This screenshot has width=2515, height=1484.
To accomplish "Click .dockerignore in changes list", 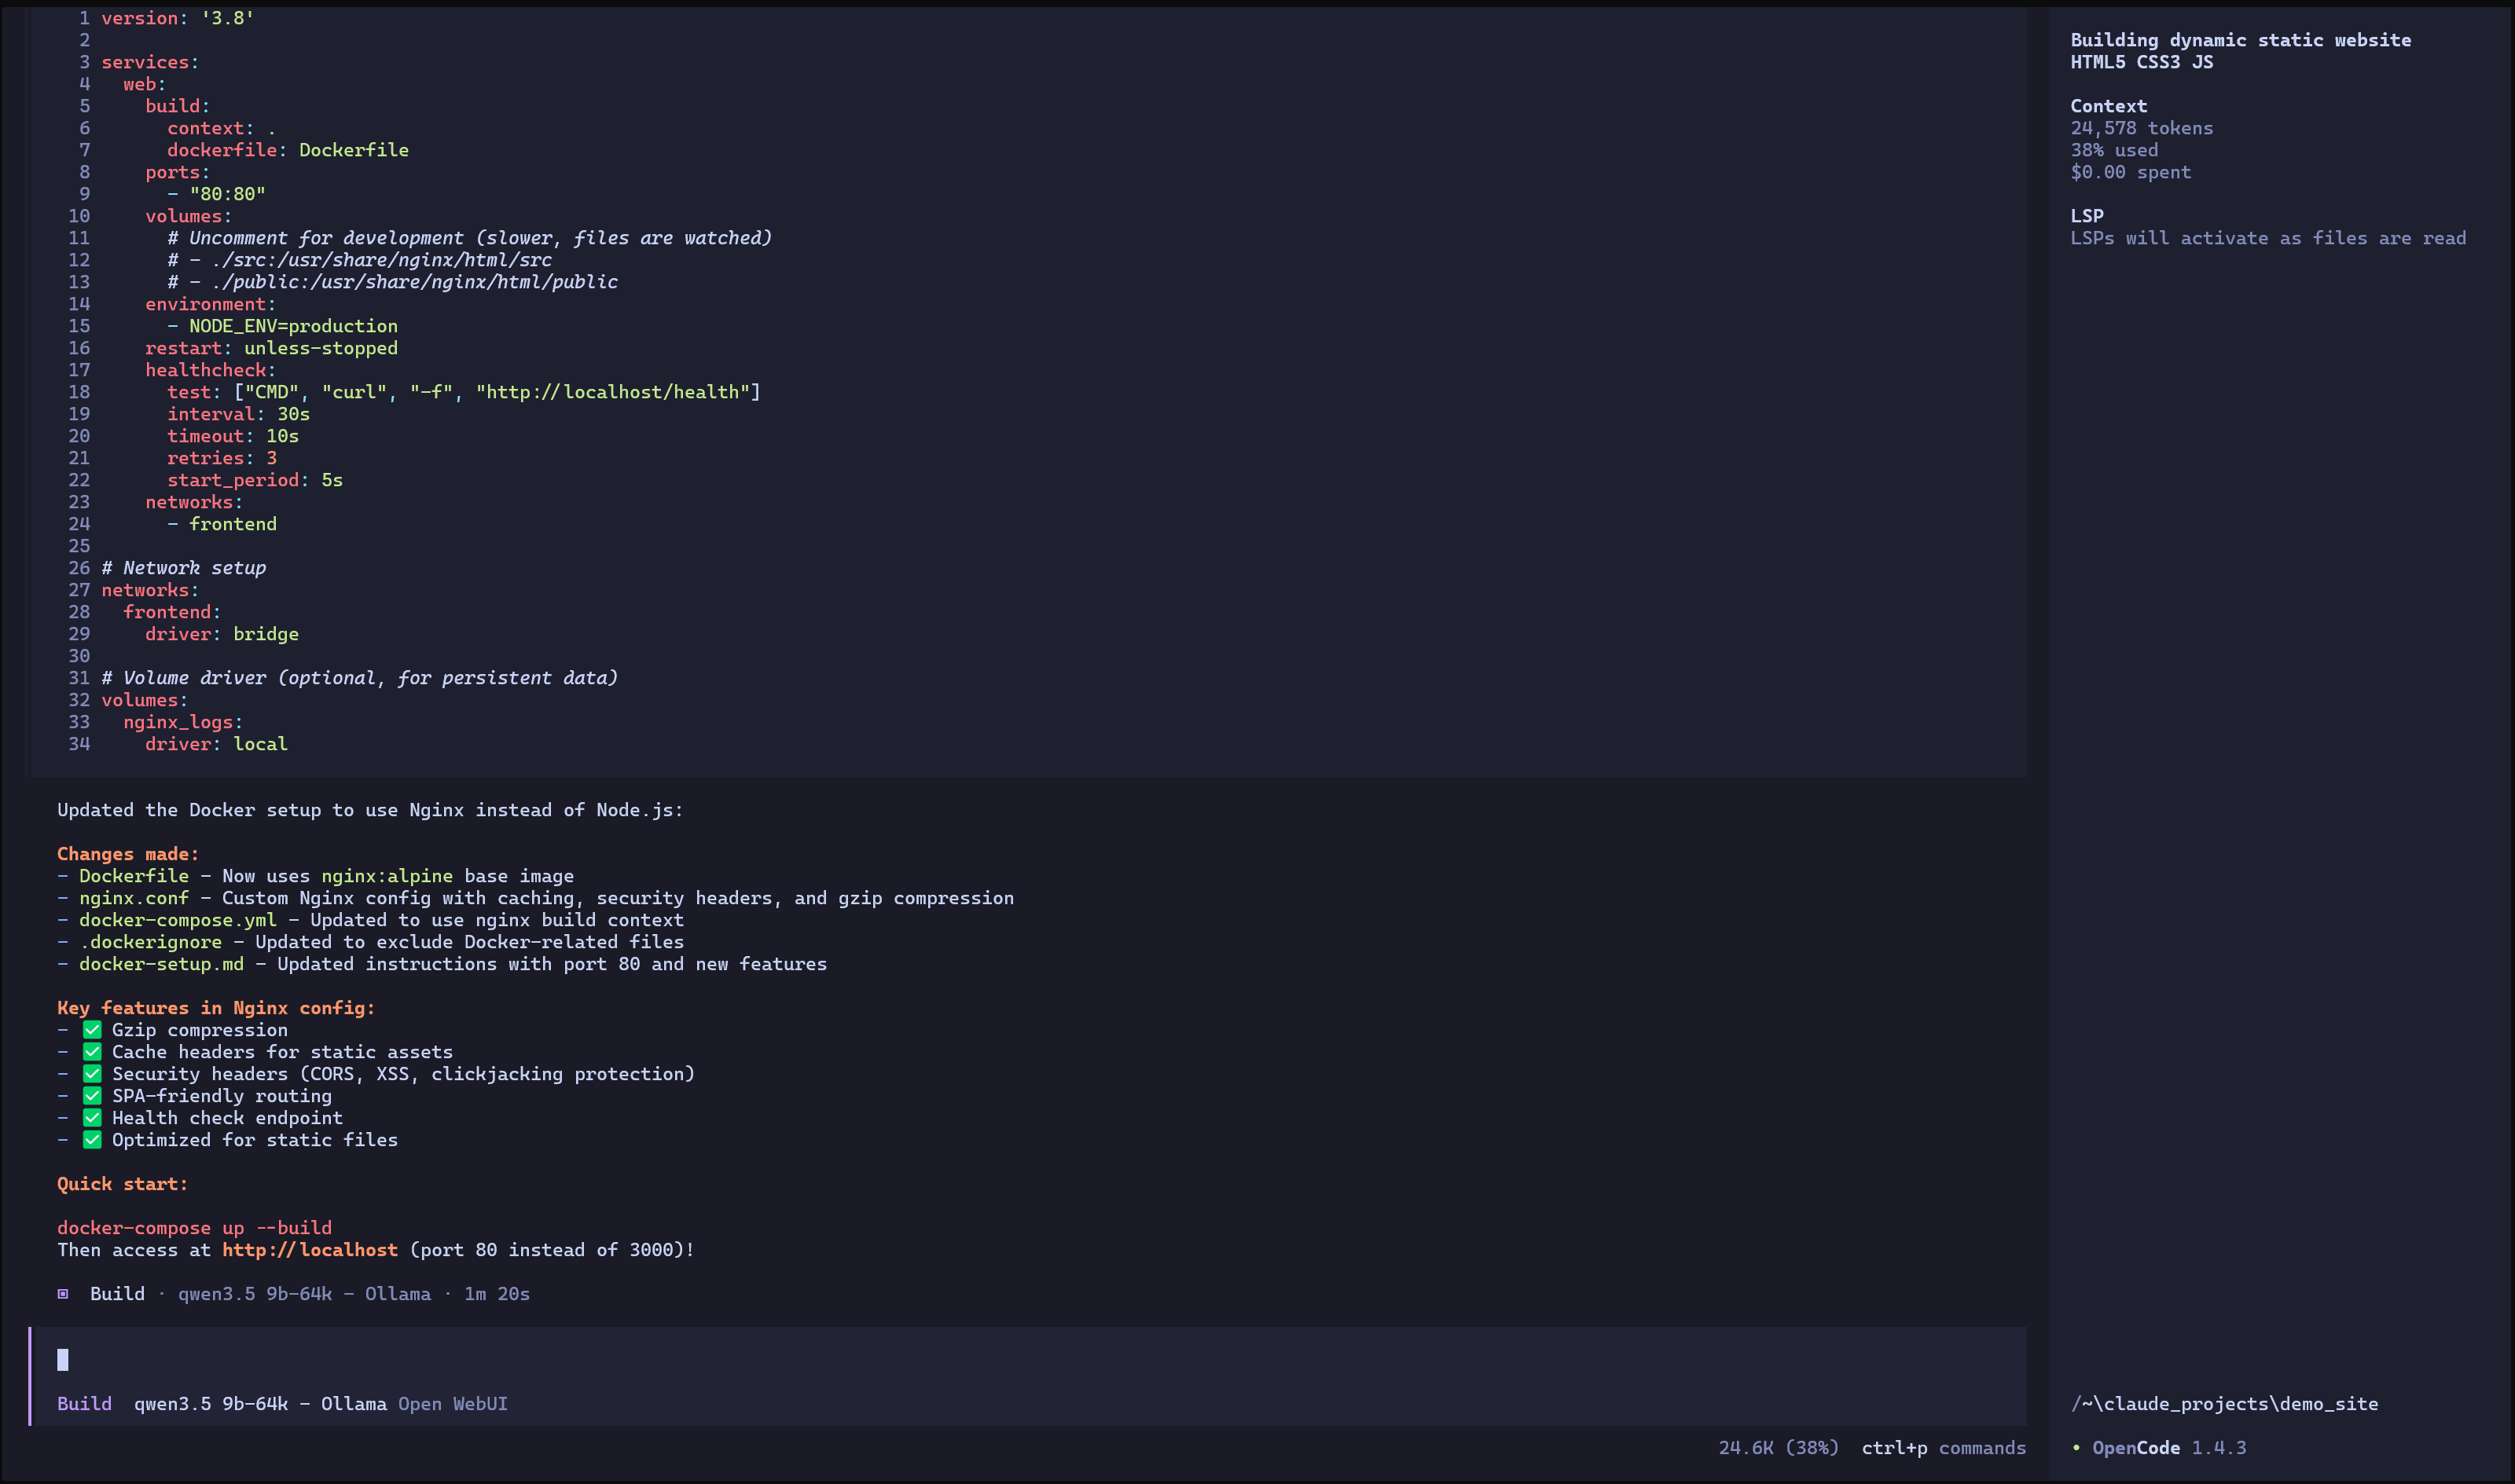I will (x=150, y=942).
